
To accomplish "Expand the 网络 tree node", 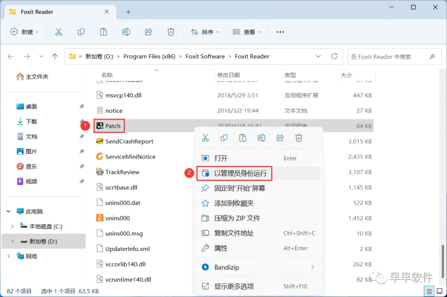I will pyautogui.click(x=9, y=256).
